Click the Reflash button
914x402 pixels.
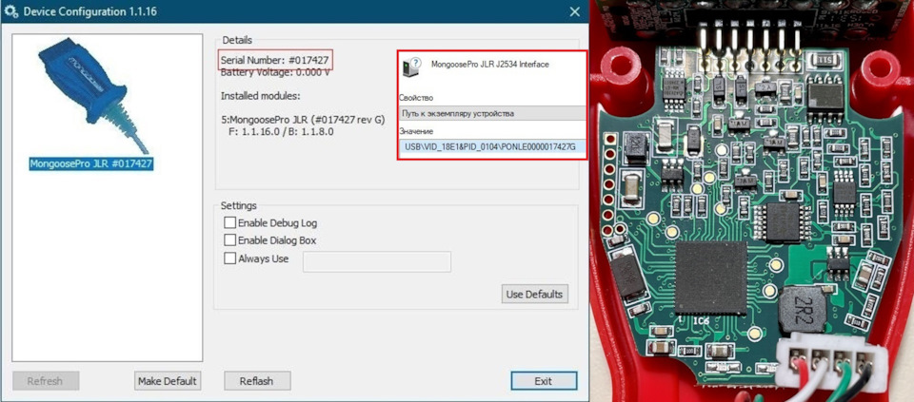click(x=256, y=381)
